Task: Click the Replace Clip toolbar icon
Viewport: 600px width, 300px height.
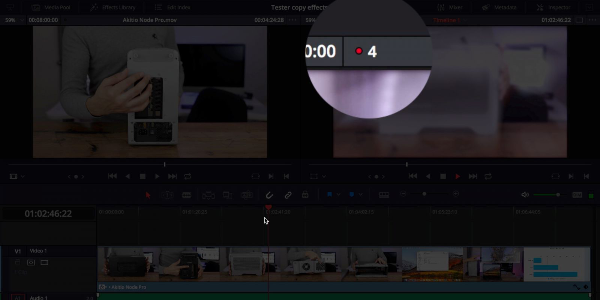Action: (247, 195)
